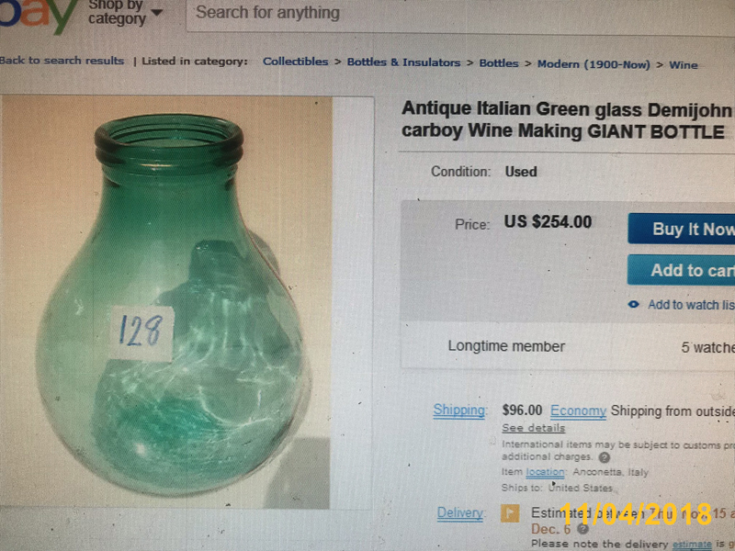Image resolution: width=735 pixels, height=551 pixels.
Task: Open the Shipping label link
Action: (x=458, y=410)
